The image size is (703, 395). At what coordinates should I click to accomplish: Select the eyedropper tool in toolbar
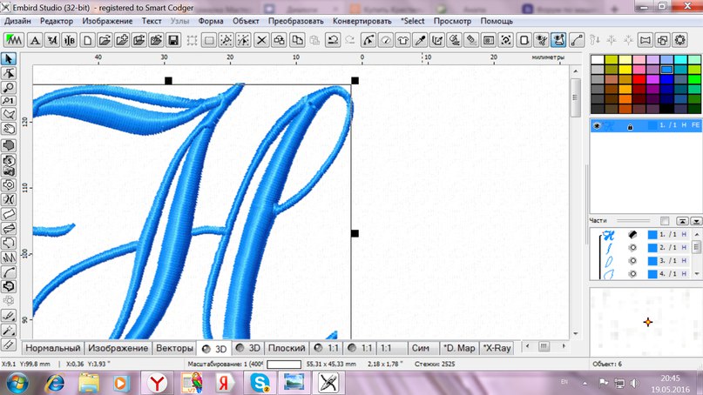[419, 40]
